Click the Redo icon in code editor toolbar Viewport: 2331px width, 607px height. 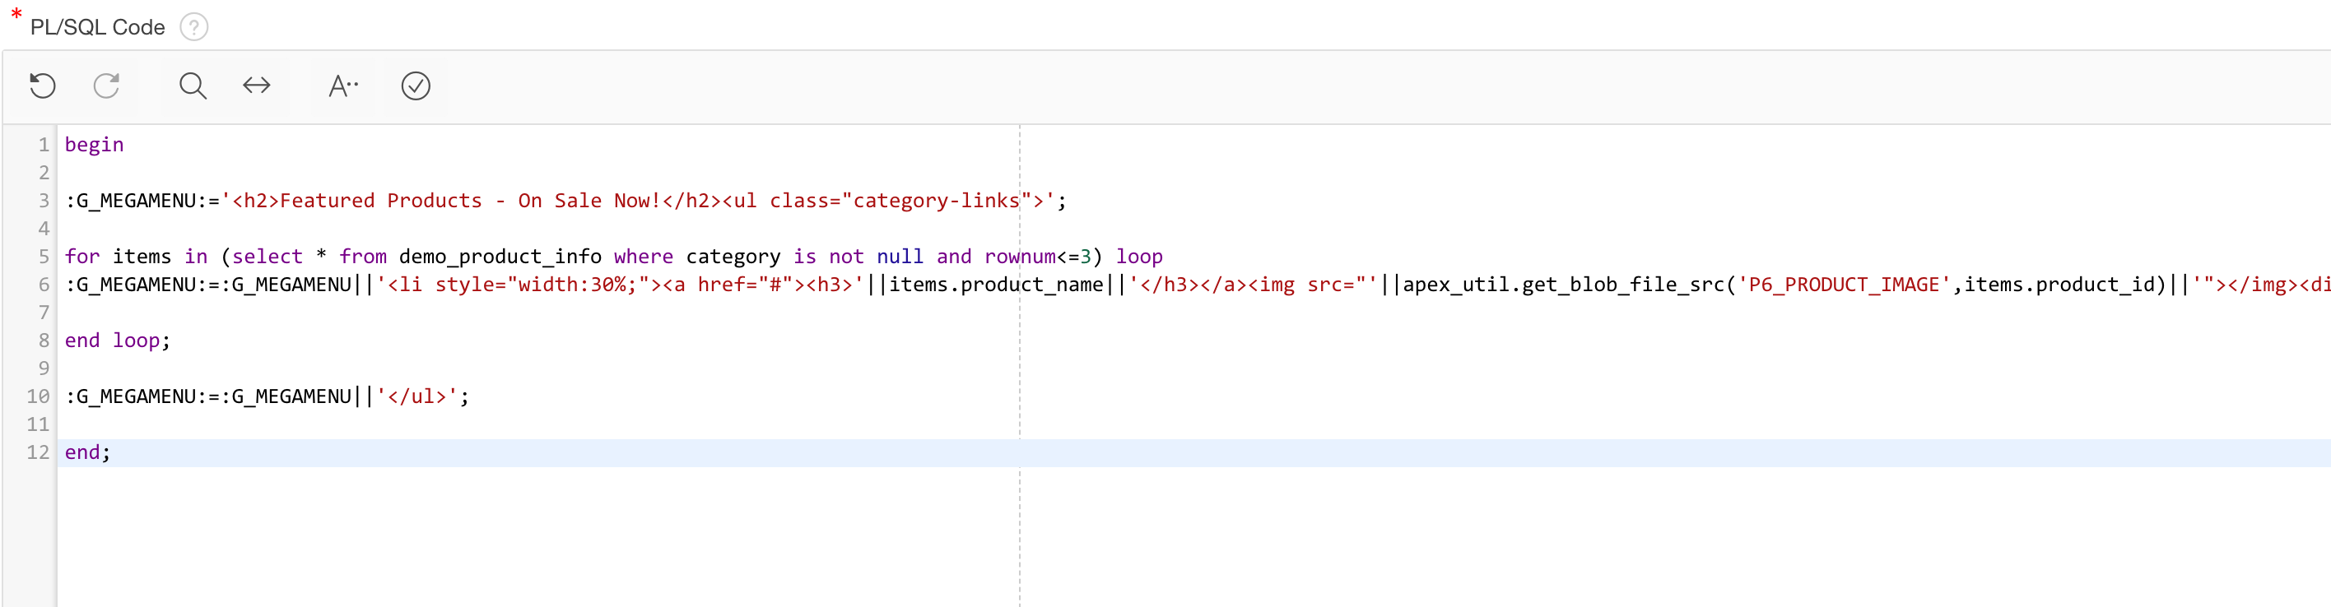(x=107, y=86)
